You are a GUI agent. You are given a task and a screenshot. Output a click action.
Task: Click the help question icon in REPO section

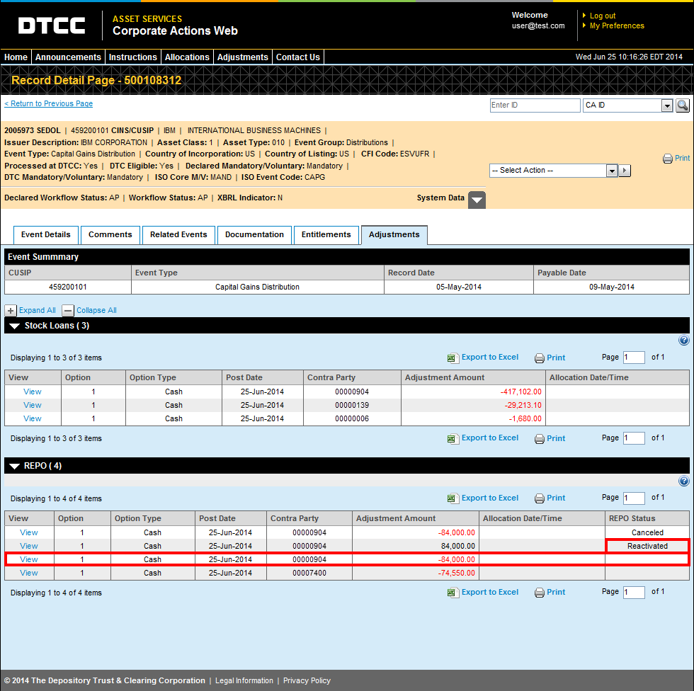pos(684,481)
